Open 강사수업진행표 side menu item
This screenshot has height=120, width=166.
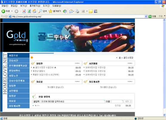[18, 81]
